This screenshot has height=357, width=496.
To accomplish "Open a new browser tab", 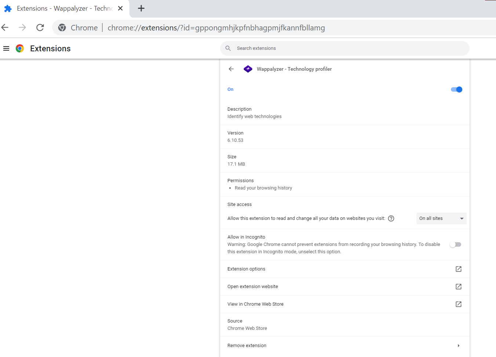I will [141, 8].
